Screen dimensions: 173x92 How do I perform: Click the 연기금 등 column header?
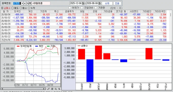121,11
